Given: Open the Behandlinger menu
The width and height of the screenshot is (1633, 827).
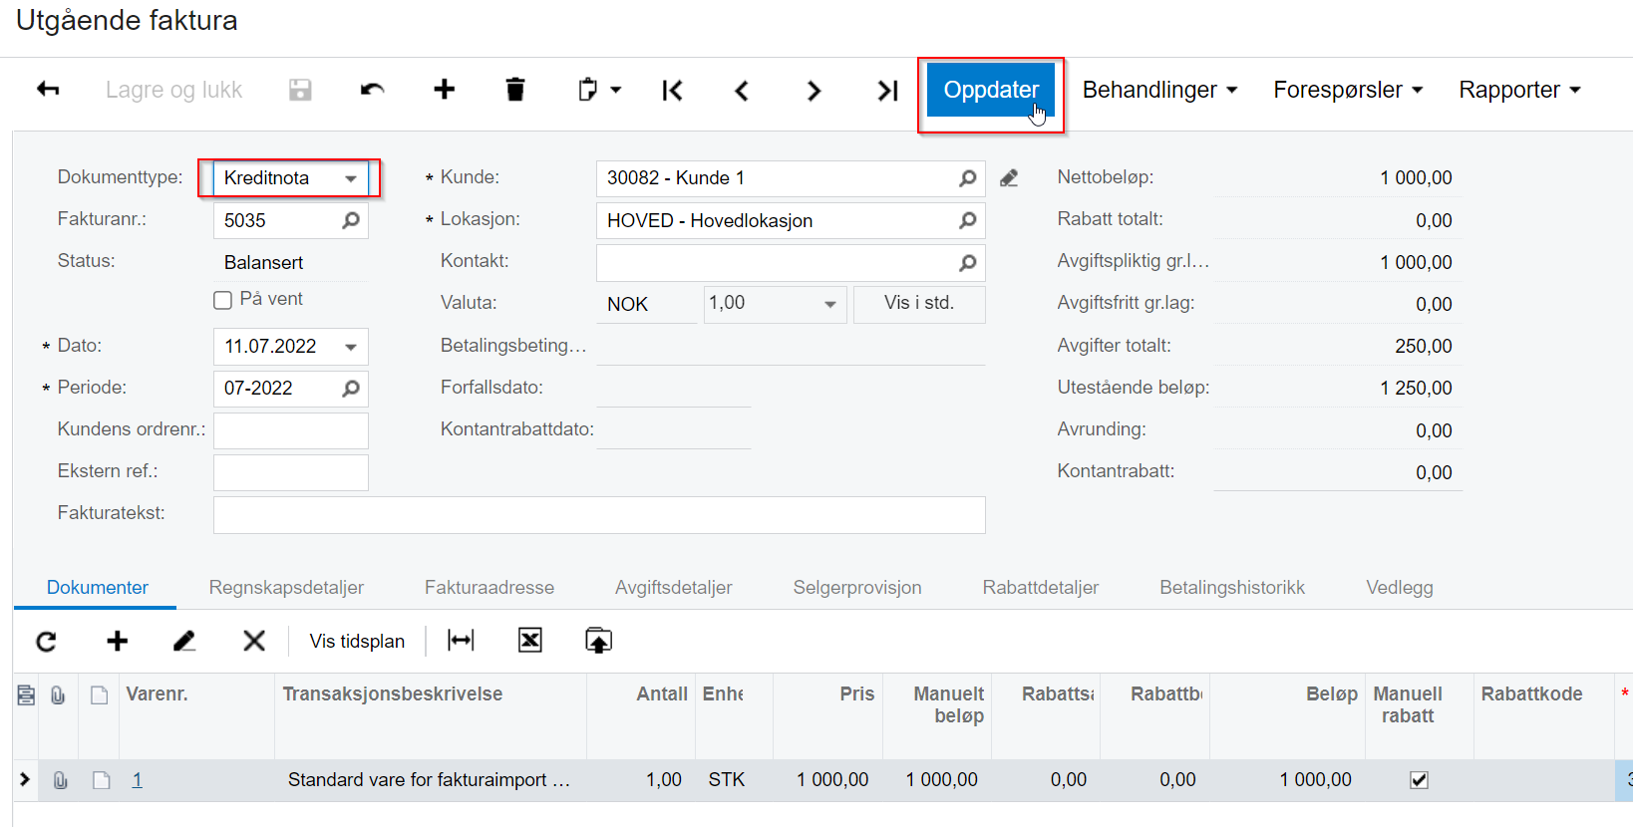Looking at the screenshot, I should (1158, 90).
